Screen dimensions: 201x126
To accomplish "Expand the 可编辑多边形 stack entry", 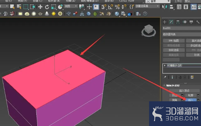I will pyautogui.click(x=165, y=65).
